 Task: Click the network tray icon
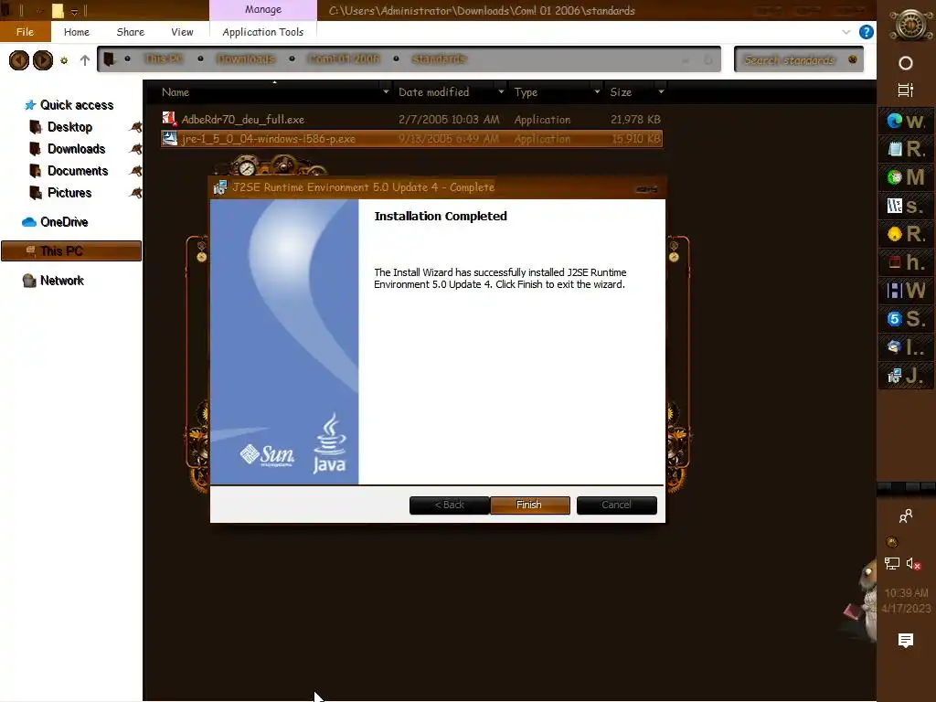pyautogui.click(x=892, y=563)
